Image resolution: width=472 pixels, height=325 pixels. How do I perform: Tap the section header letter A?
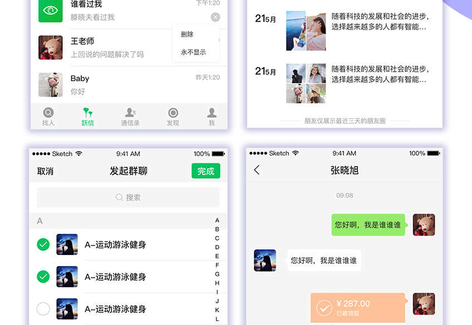[x=40, y=221]
